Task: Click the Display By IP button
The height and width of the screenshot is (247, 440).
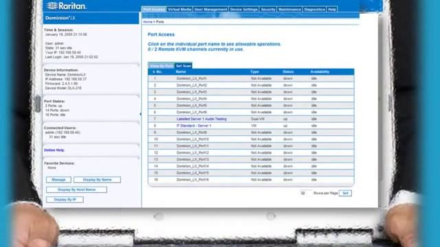Action: click(x=65, y=200)
